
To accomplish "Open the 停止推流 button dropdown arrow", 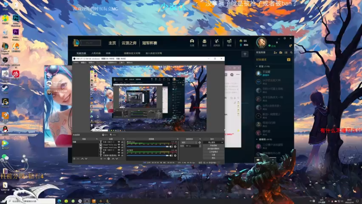I will coord(222,142).
